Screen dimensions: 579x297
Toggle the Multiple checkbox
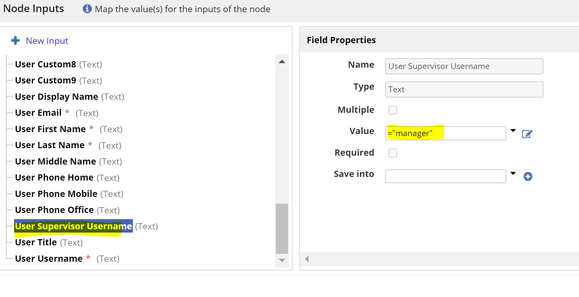point(393,110)
